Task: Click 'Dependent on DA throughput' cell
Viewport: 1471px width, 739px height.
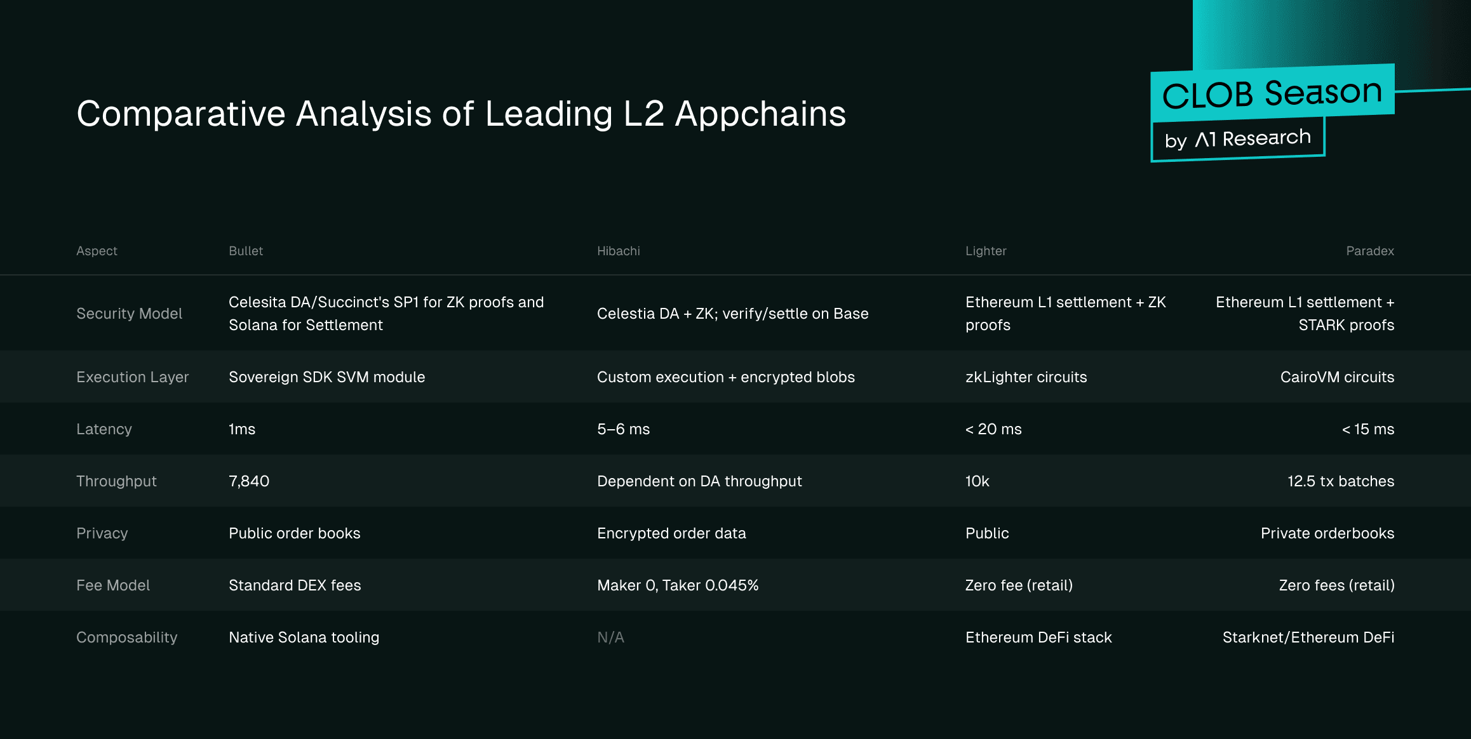Action: (699, 481)
